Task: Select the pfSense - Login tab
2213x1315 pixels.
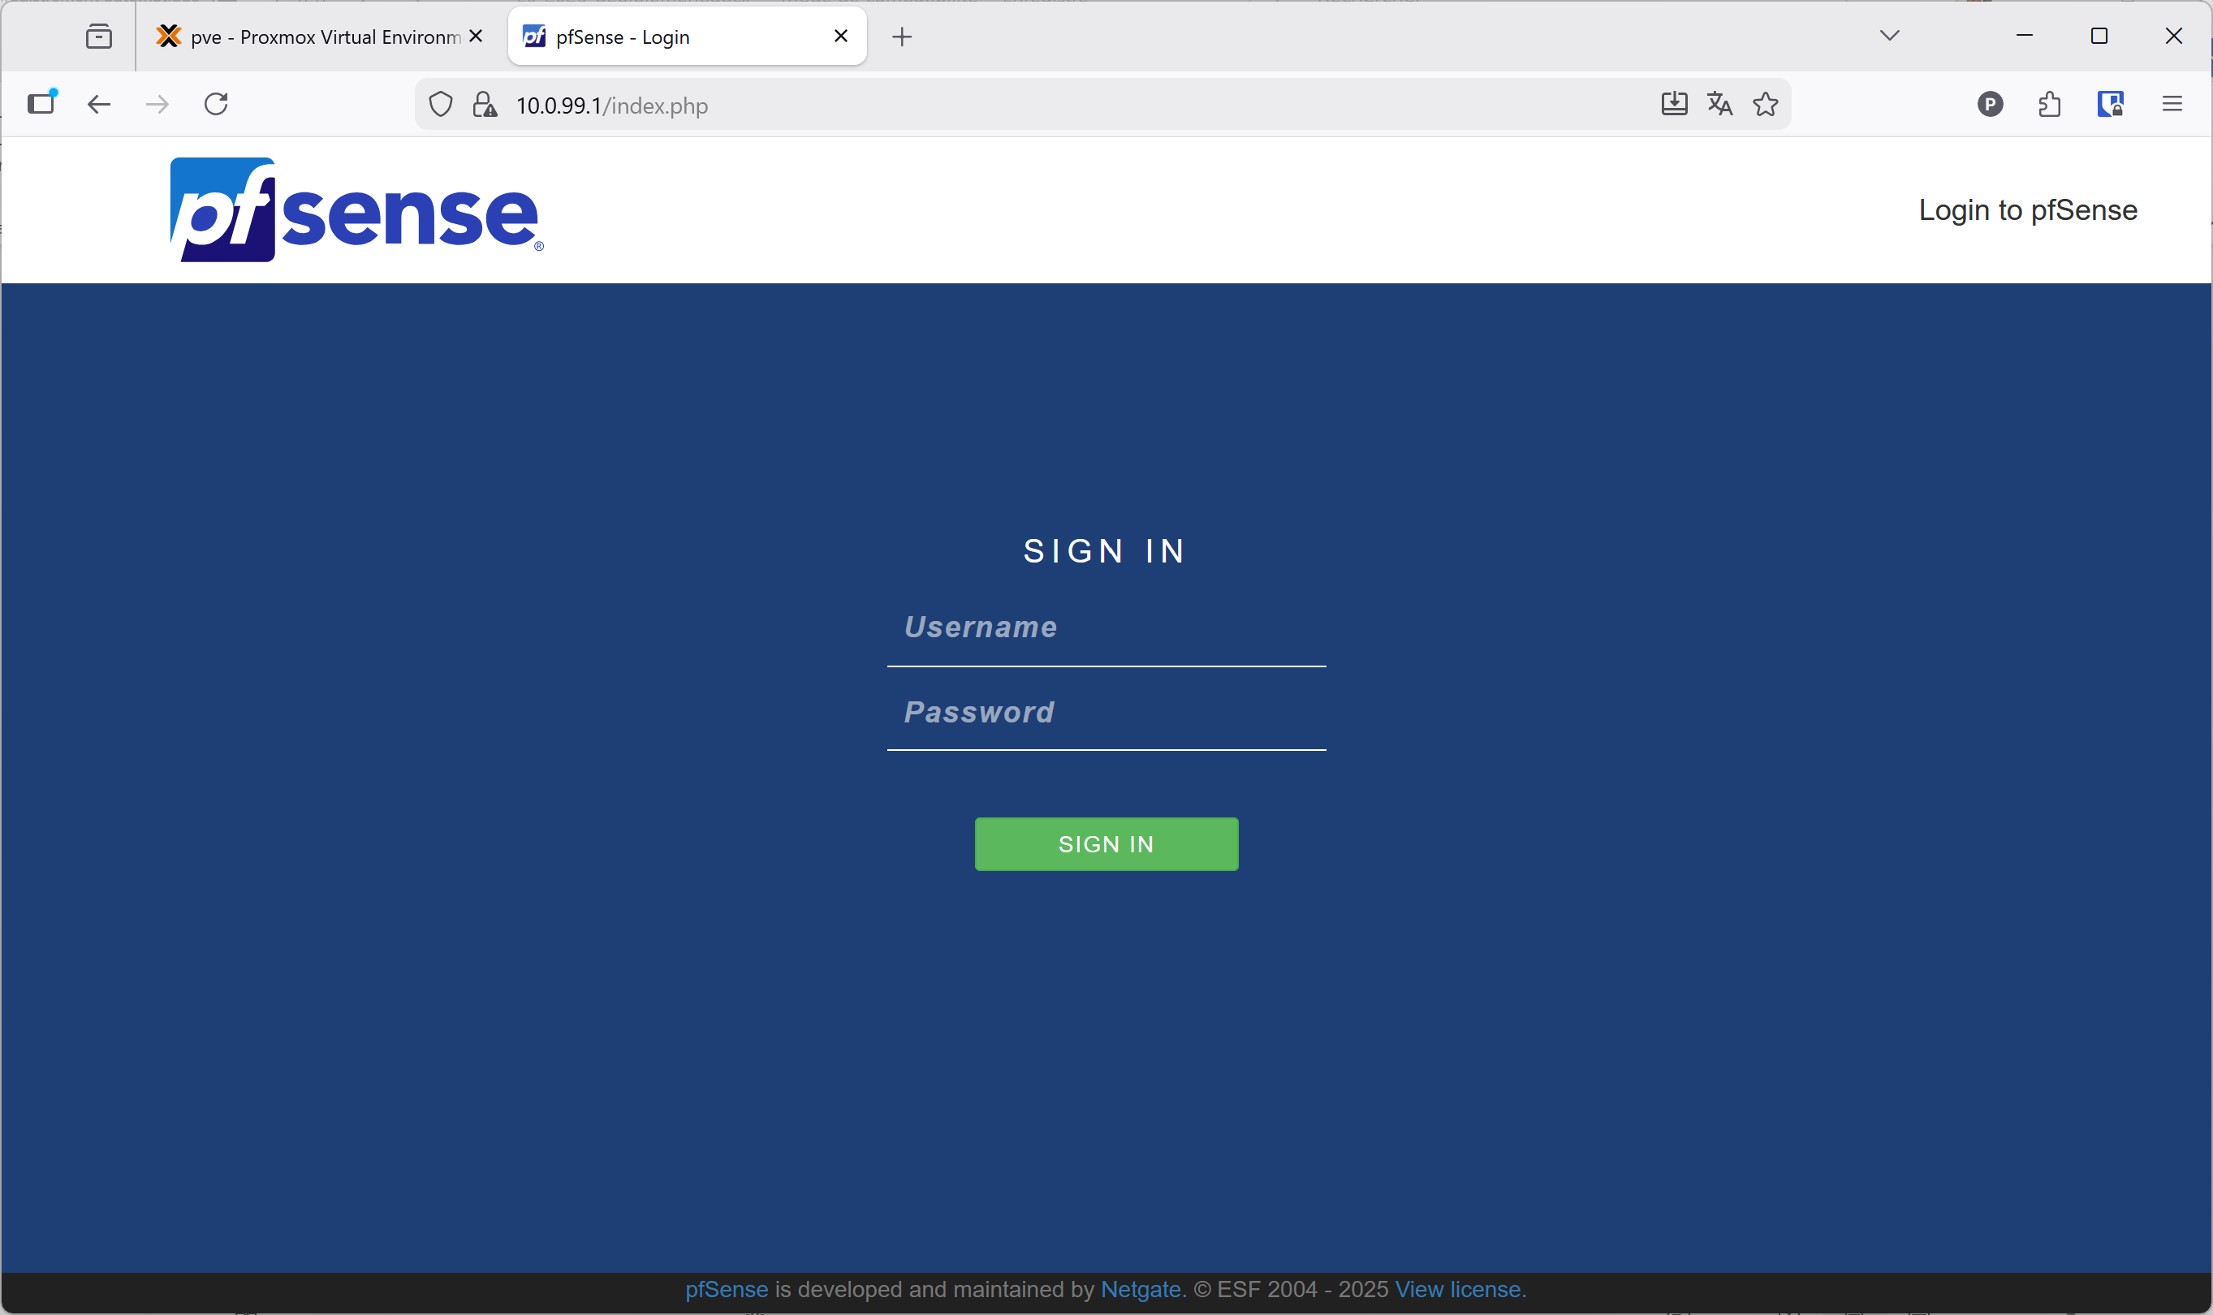Action: (687, 37)
